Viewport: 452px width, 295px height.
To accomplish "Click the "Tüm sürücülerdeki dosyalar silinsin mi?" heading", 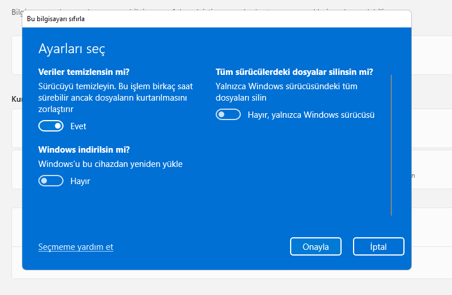I will 294,72.
